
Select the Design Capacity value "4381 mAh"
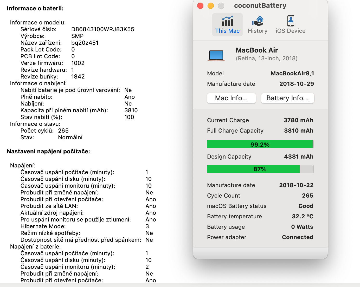pyautogui.click(x=299, y=156)
